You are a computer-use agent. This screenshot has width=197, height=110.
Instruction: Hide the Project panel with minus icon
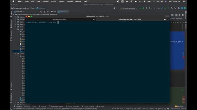(x=55, y=12)
